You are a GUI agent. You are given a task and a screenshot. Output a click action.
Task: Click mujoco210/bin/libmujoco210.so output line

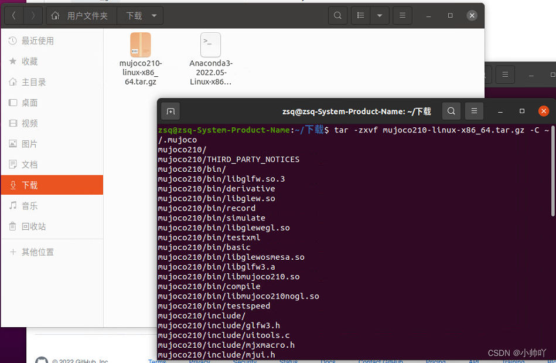(228, 276)
